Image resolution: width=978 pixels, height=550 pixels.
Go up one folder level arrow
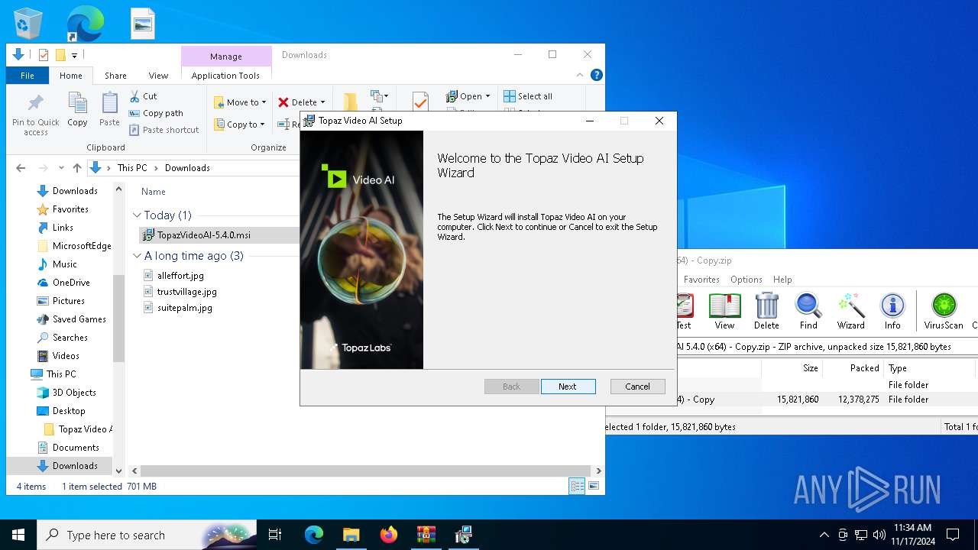point(76,168)
